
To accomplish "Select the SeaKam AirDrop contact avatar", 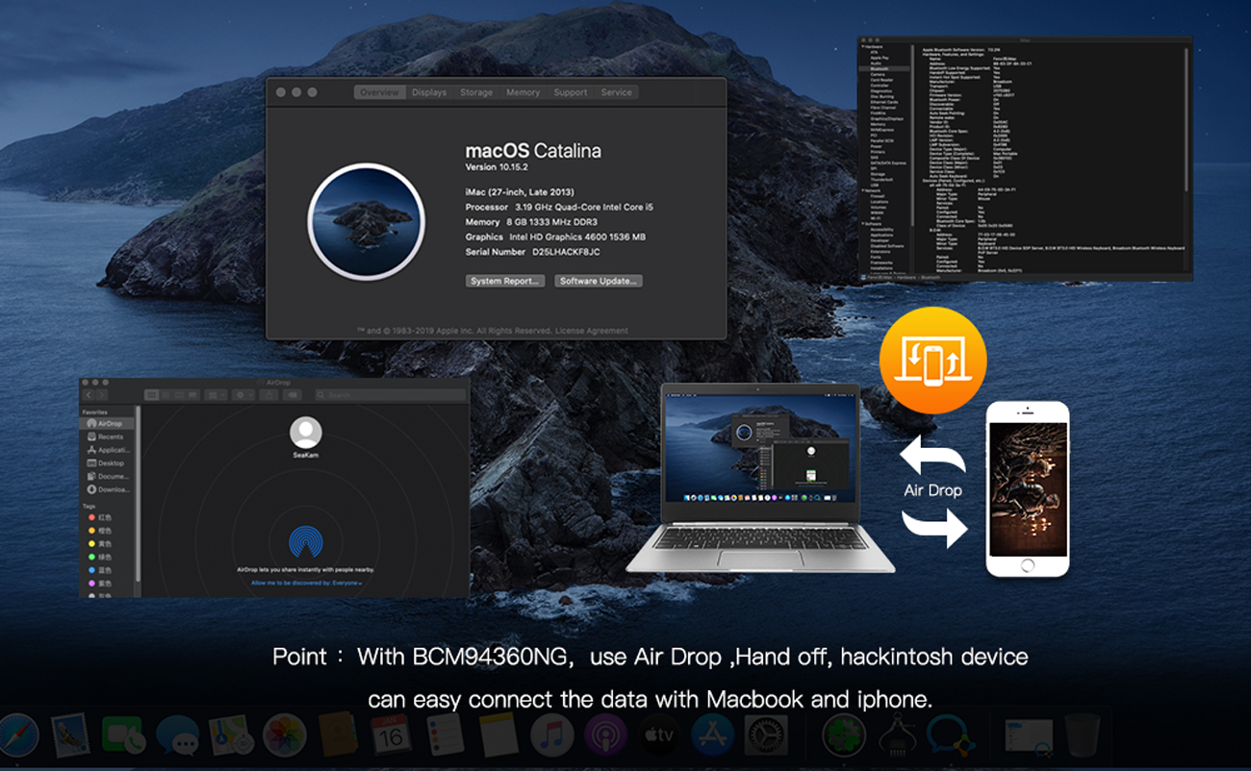I will tap(306, 433).
